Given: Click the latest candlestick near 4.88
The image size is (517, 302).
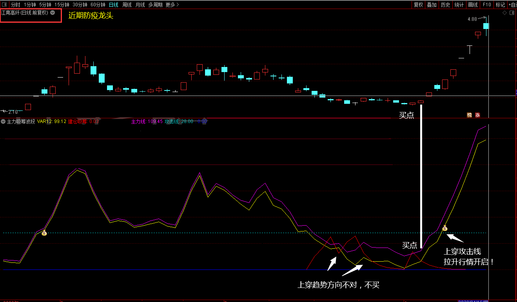Looking at the screenshot, I should 486,26.
